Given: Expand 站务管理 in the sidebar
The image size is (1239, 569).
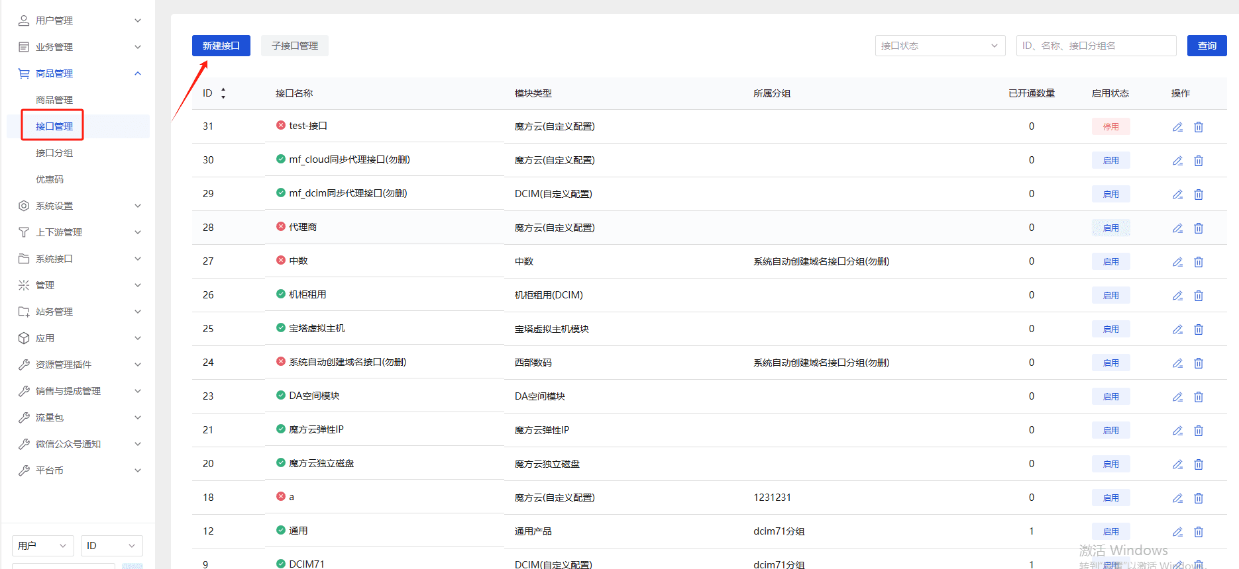Looking at the screenshot, I should (80, 312).
